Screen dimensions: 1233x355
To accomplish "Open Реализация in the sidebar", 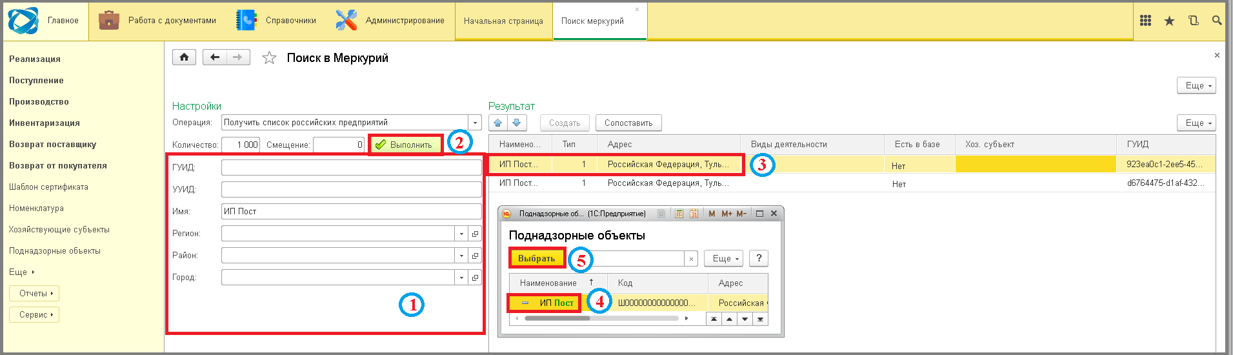I will click(x=35, y=59).
